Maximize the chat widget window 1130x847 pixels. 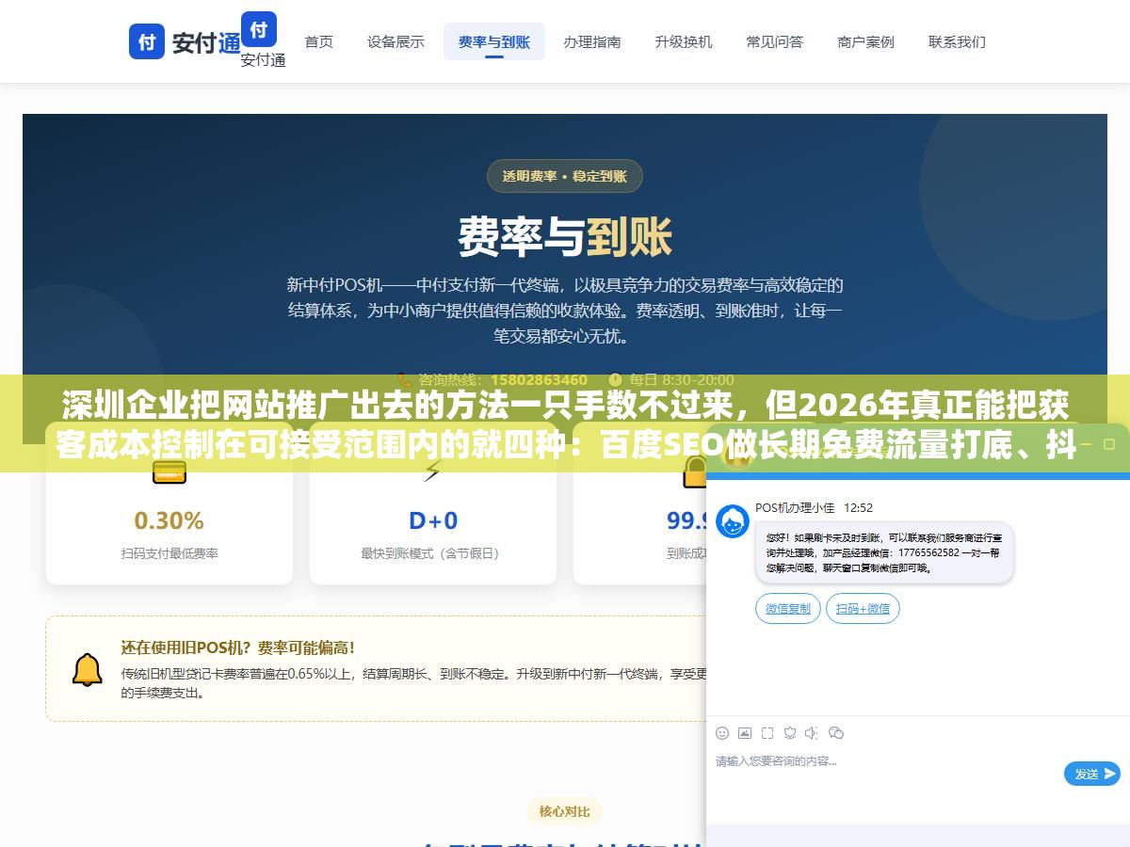pyautogui.click(x=1108, y=443)
